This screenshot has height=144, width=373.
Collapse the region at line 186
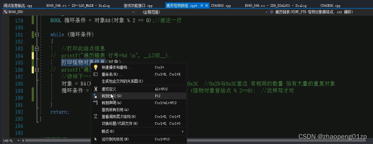click(x=37, y=70)
